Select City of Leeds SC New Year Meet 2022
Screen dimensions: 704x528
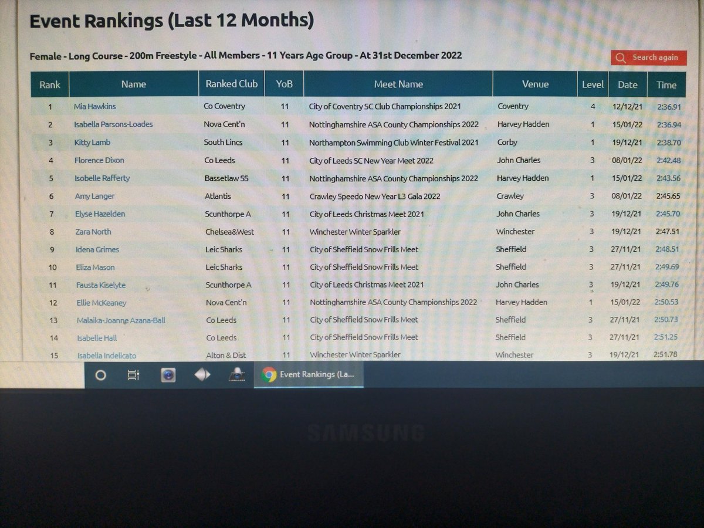click(x=371, y=160)
